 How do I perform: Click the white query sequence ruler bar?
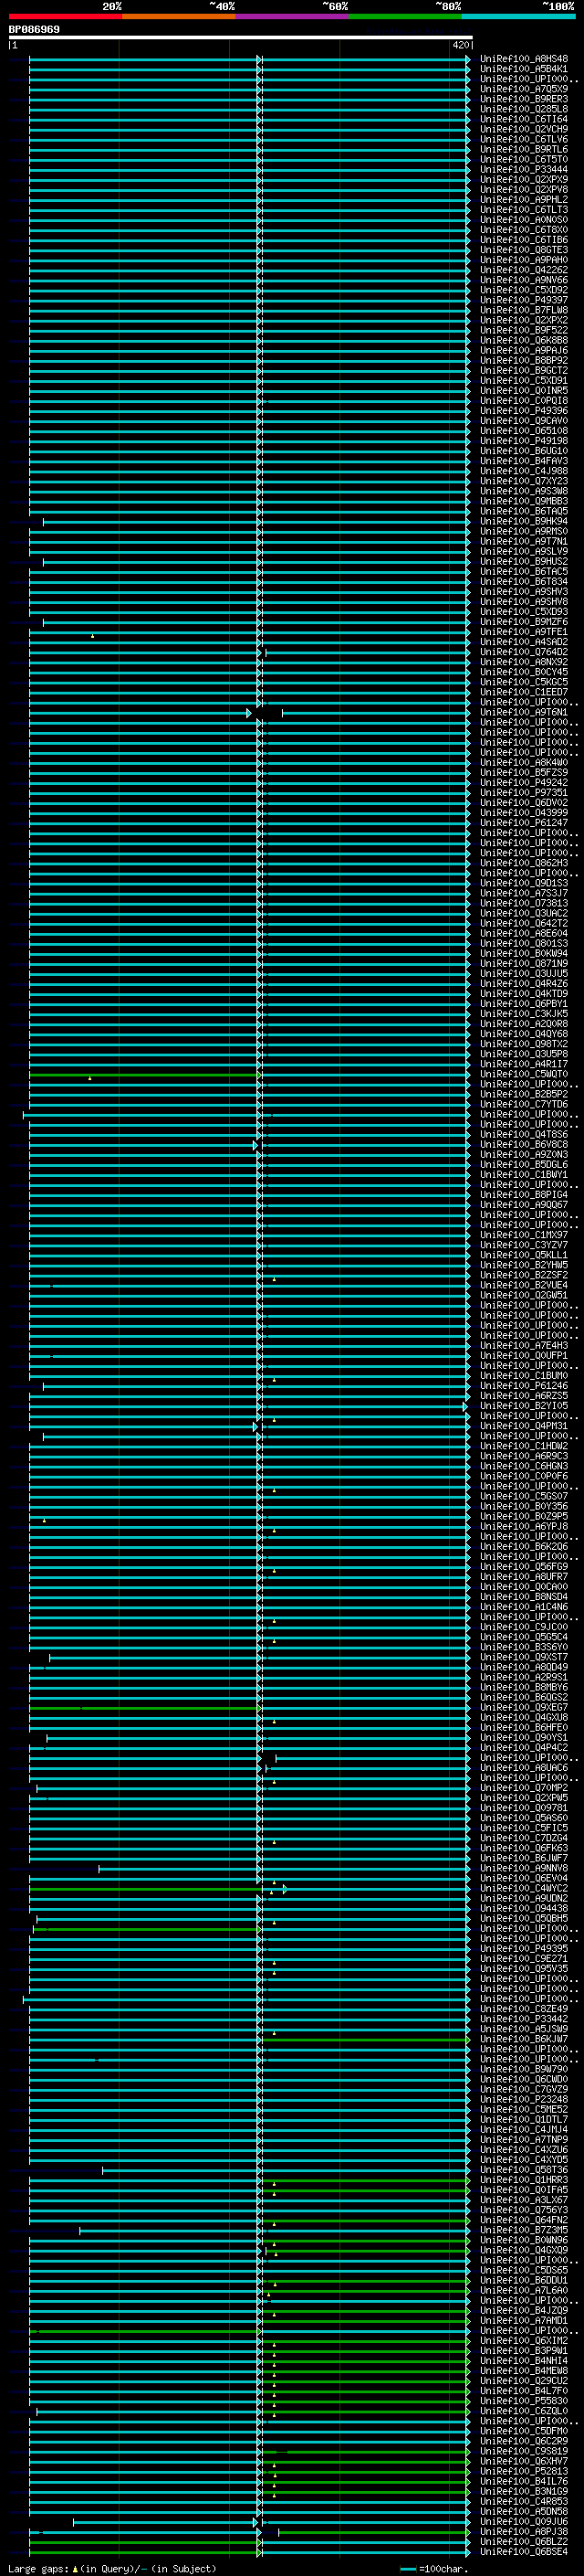pyautogui.click(x=241, y=38)
